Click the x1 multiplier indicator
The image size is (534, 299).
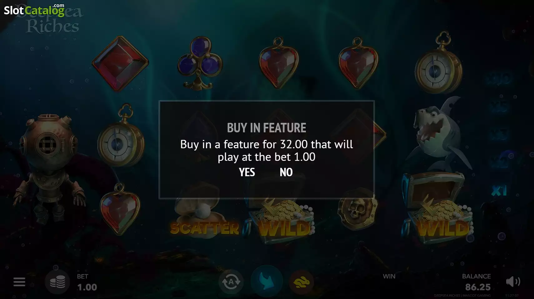point(499,191)
